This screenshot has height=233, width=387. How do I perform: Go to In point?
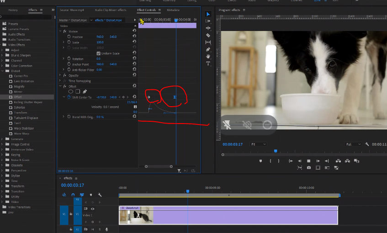tap(291, 161)
